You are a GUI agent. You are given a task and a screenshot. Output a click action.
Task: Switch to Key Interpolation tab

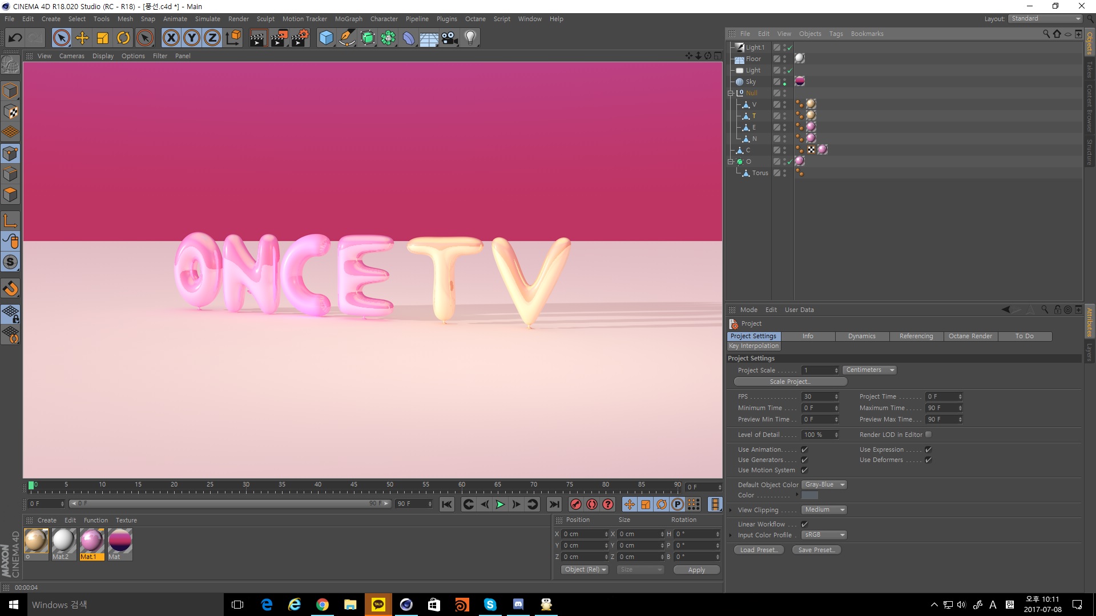point(753,346)
